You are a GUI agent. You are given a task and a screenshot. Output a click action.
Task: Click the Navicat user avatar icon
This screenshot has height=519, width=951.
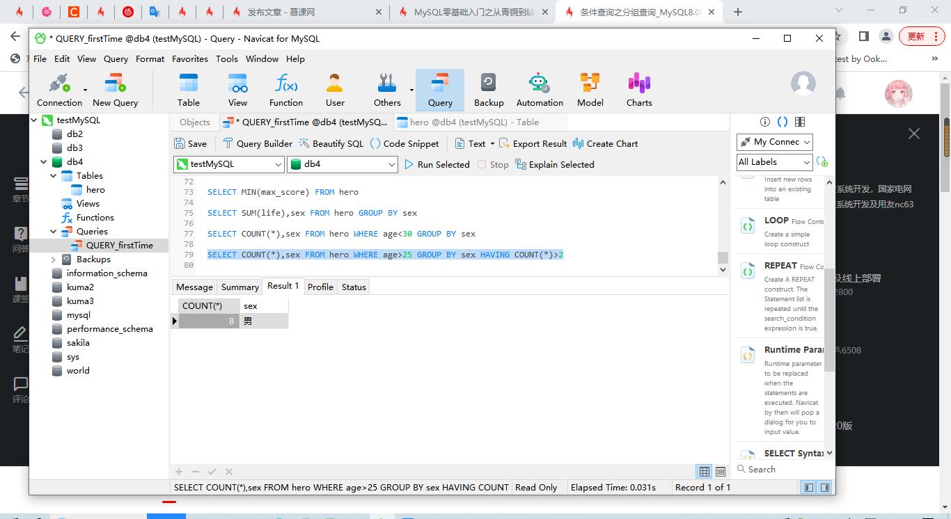(x=803, y=83)
